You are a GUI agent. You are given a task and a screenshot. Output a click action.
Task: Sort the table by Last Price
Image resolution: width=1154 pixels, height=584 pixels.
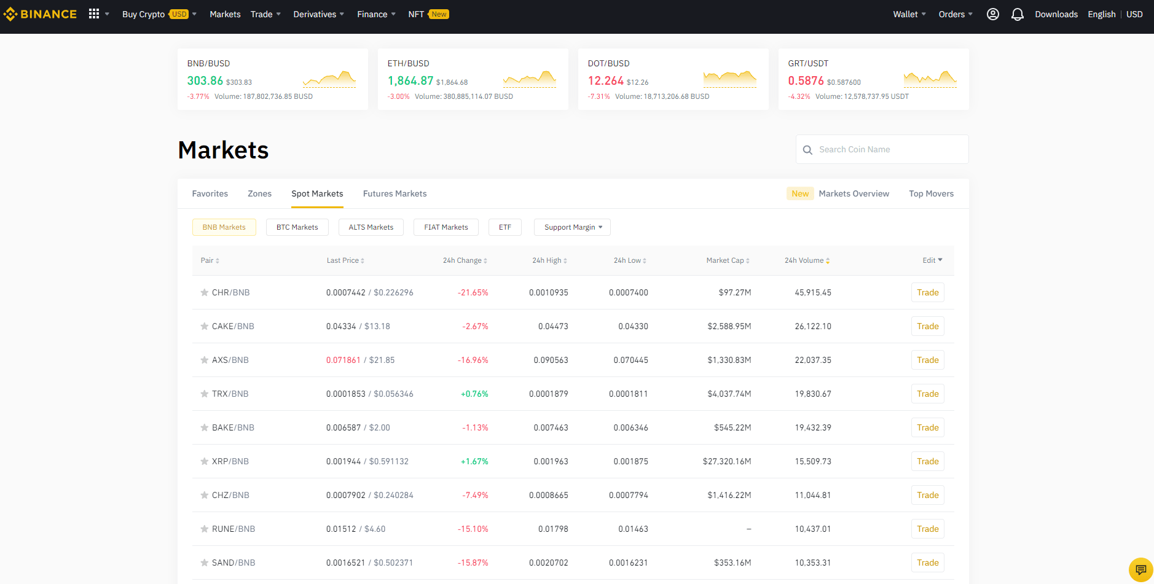point(345,260)
